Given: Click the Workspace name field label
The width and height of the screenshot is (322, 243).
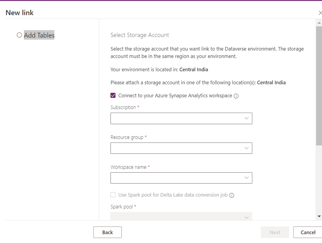Looking at the screenshot, I should pos(128,167).
